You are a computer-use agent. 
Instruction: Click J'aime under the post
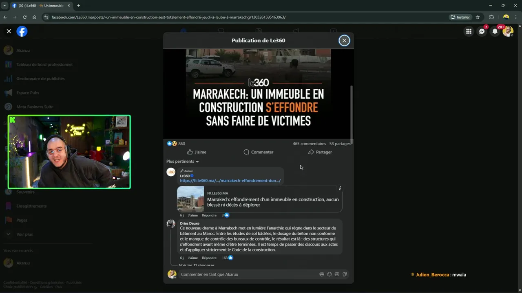(197, 152)
